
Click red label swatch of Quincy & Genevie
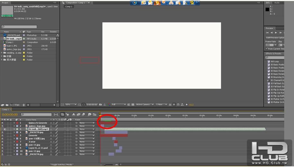tap(17, 123)
